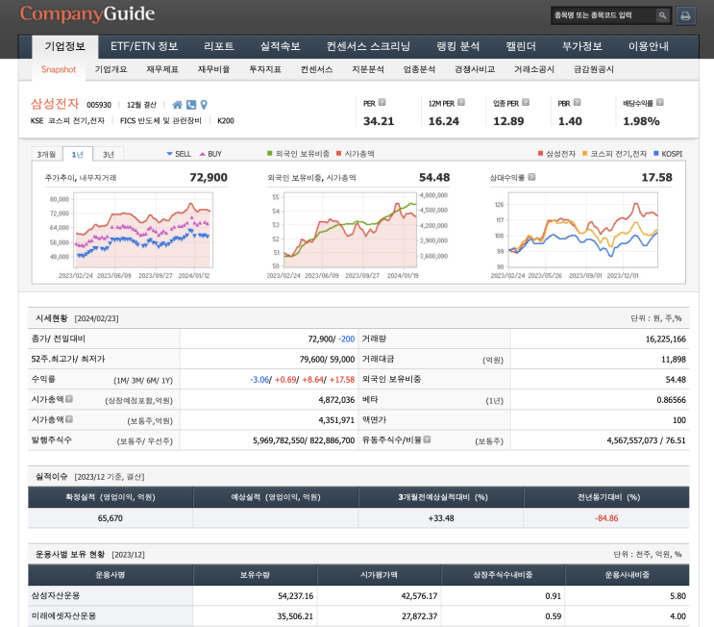Screen dimensions: 714x627
Task: Open Samsung Electronics homepage house icon
Action: [177, 105]
